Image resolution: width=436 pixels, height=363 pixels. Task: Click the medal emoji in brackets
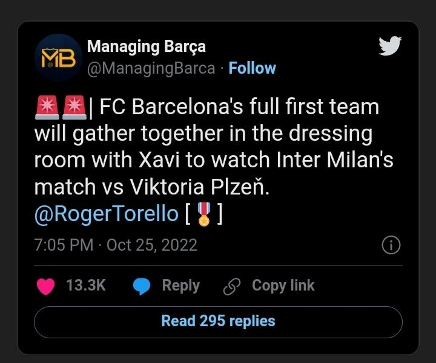click(204, 214)
